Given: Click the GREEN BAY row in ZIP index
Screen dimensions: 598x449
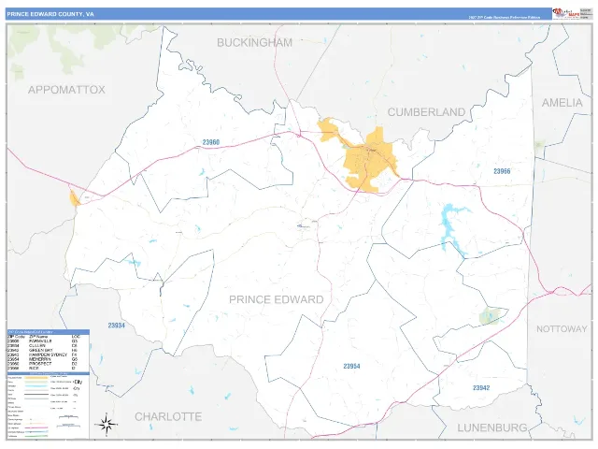Looking at the screenshot, I should point(44,350).
